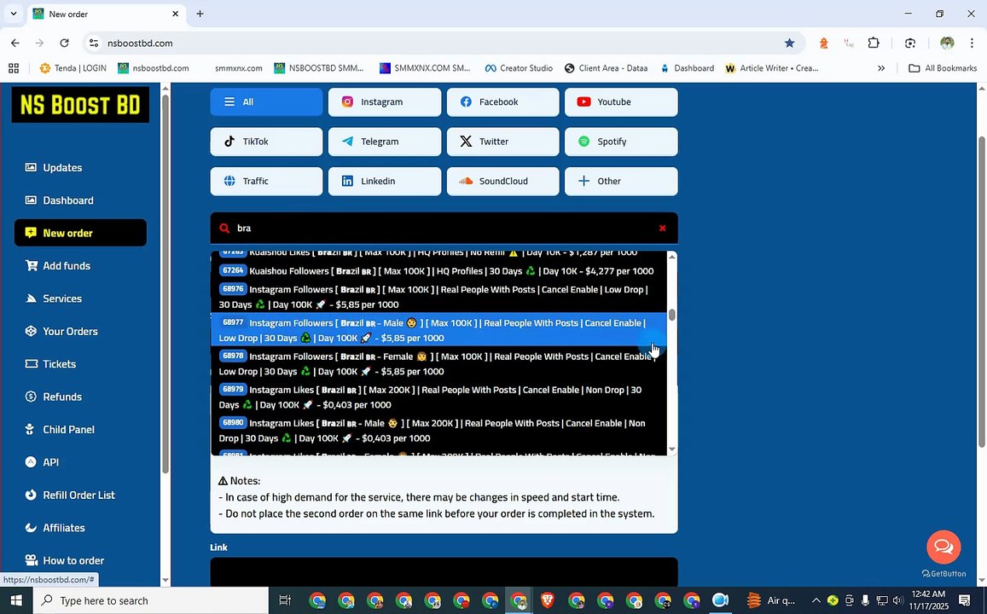The image size is (987, 614).
Task: Select the Other category filter
Action: [x=621, y=181]
